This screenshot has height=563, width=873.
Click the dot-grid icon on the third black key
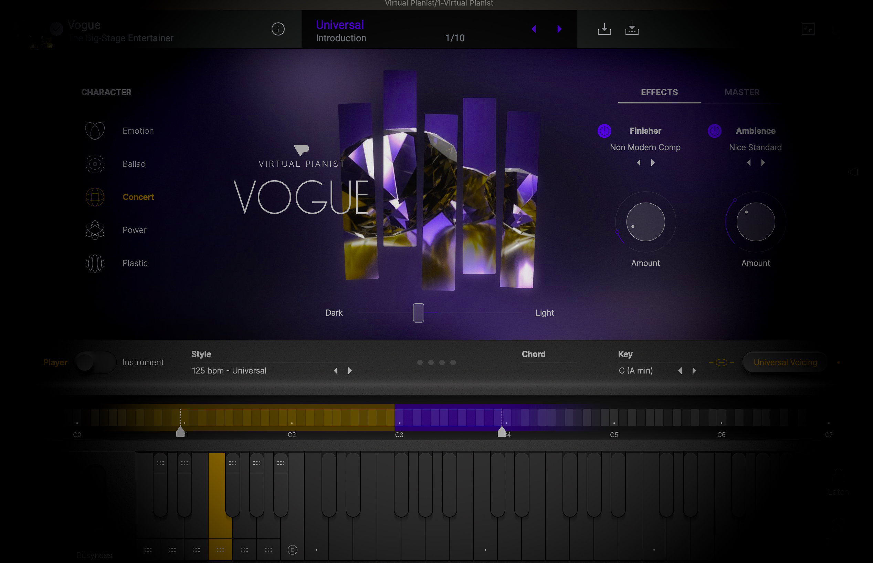tap(233, 463)
